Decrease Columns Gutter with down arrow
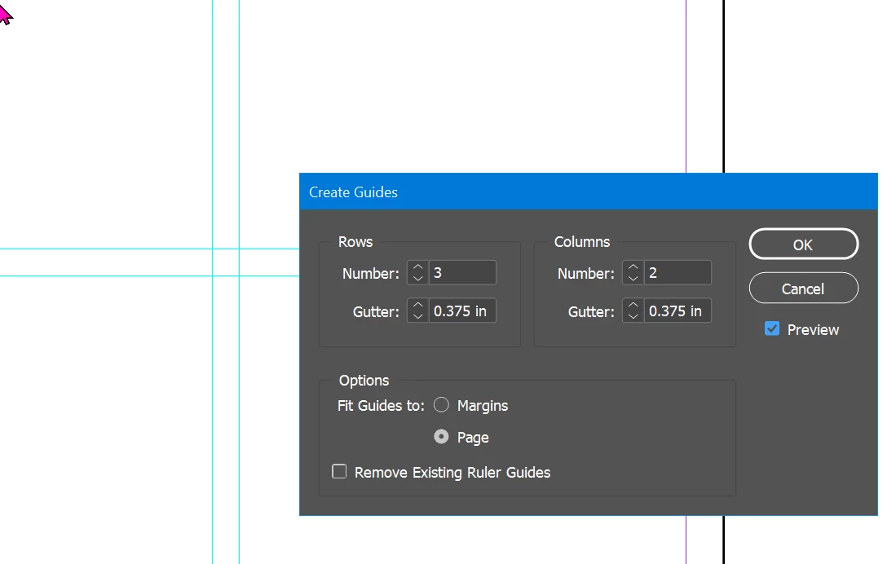 (633, 316)
